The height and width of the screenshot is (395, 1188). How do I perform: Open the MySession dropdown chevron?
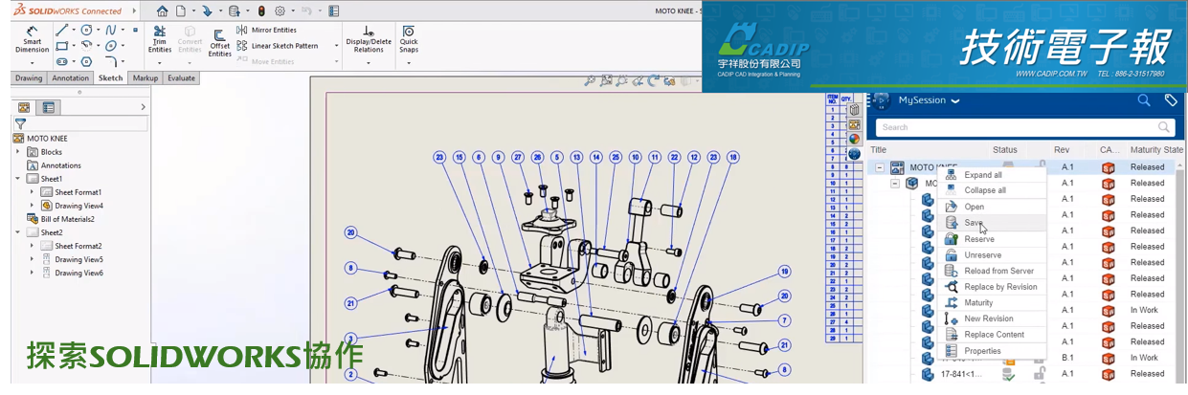click(955, 100)
